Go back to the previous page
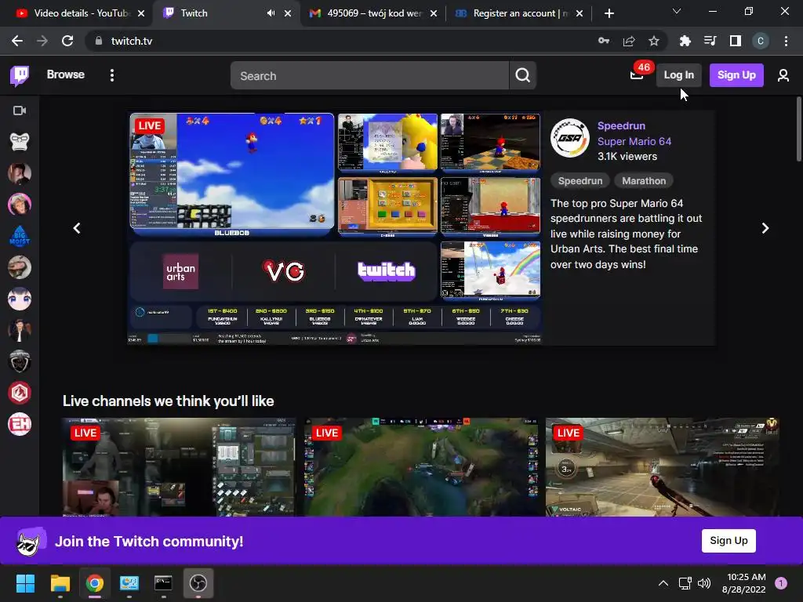The height and width of the screenshot is (602, 803). tap(17, 41)
